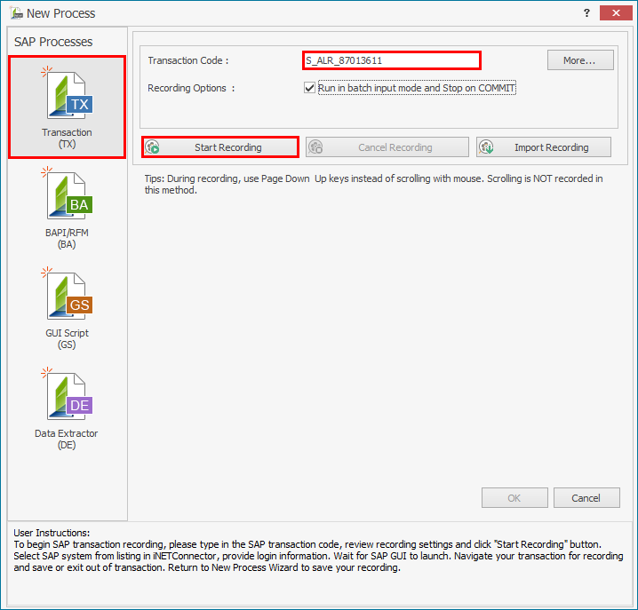Screen dimensions: 638x610
Task: Select the BAPI/RFM (BA) process icon
Action: pyautogui.click(x=68, y=196)
